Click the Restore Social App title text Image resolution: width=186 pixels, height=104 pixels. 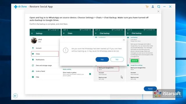pos(41,7)
